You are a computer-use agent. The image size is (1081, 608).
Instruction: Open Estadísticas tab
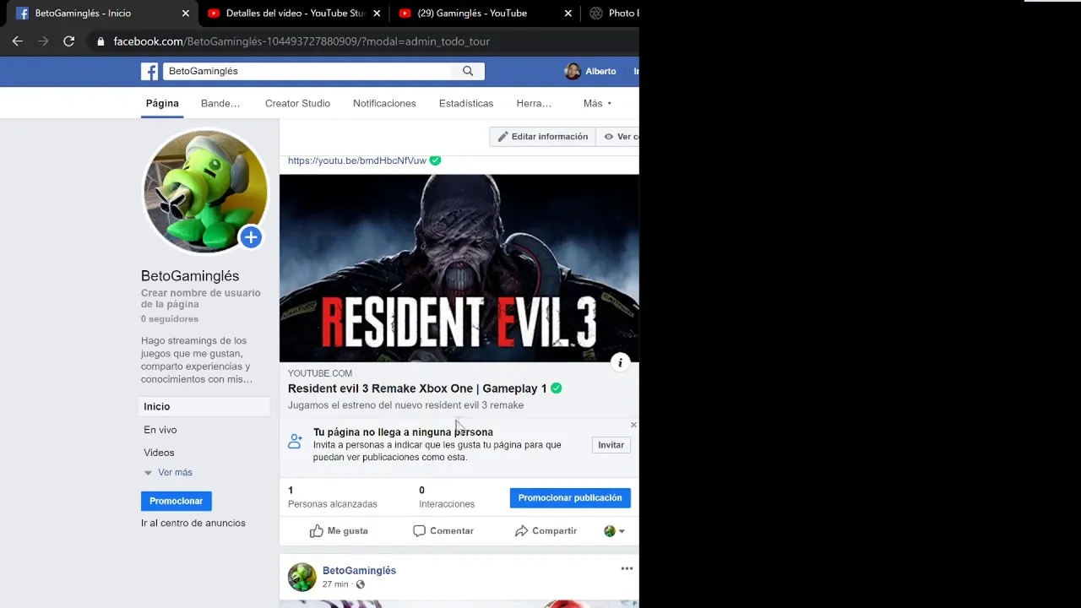pyautogui.click(x=466, y=103)
